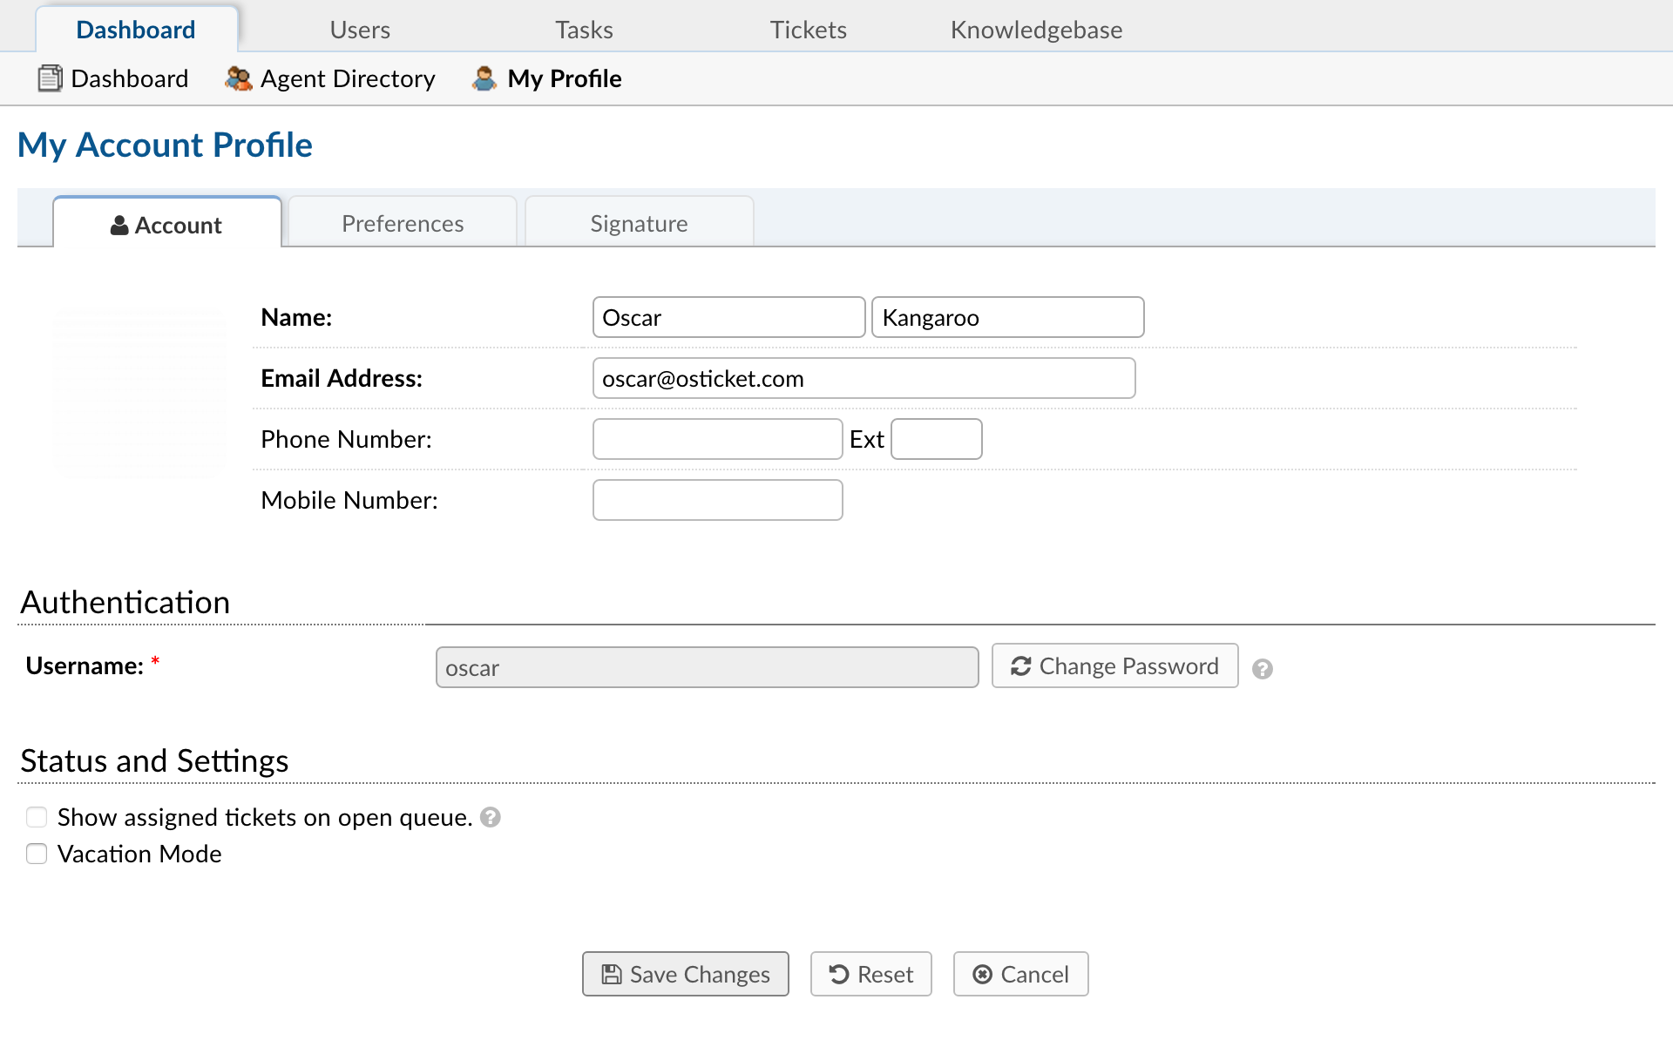The height and width of the screenshot is (1047, 1673).
Task: Click the Agent Directory people icon
Action: (x=238, y=78)
